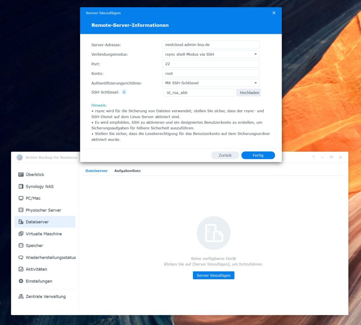Screen dimensions: 361x325
Task: Open Physischer Server sidebar icon
Action: click(x=21, y=210)
